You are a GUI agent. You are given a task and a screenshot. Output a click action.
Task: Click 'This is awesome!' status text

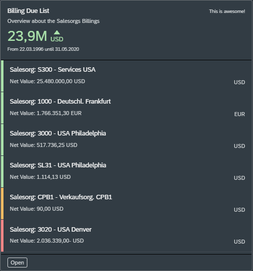click(x=227, y=11)
